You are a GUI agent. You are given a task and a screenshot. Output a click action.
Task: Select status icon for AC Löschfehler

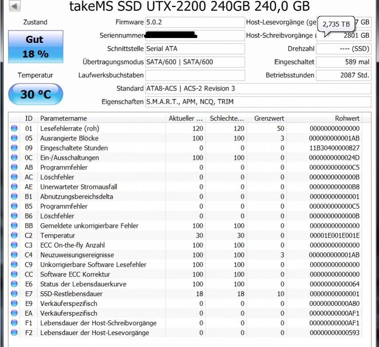point(14,177)
